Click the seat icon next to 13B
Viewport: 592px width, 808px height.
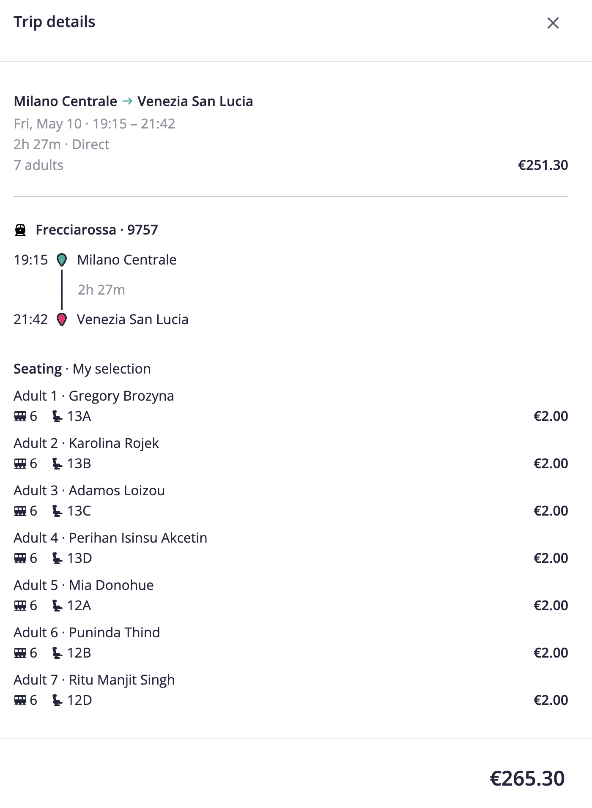tap(57, 464)
